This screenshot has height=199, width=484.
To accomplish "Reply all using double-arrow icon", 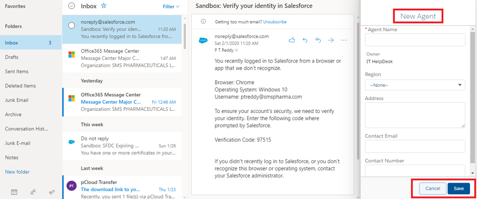I will pos(318,40).
